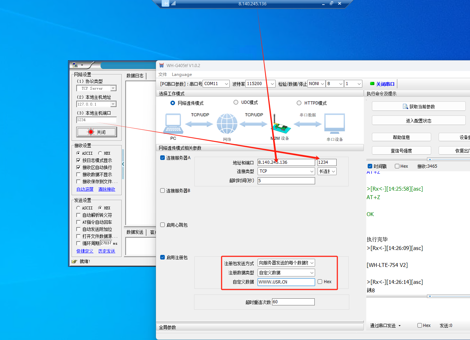Open the 文件 menu
The image size is (470, 340).
click(x=163, y=74)
